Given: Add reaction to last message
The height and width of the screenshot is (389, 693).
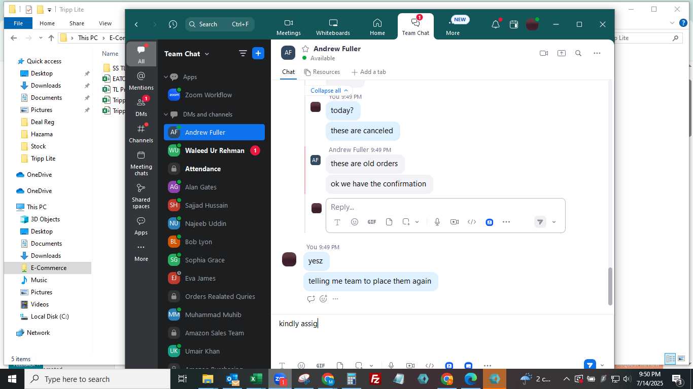Looking at the screenshot, I should click(323, 299).
